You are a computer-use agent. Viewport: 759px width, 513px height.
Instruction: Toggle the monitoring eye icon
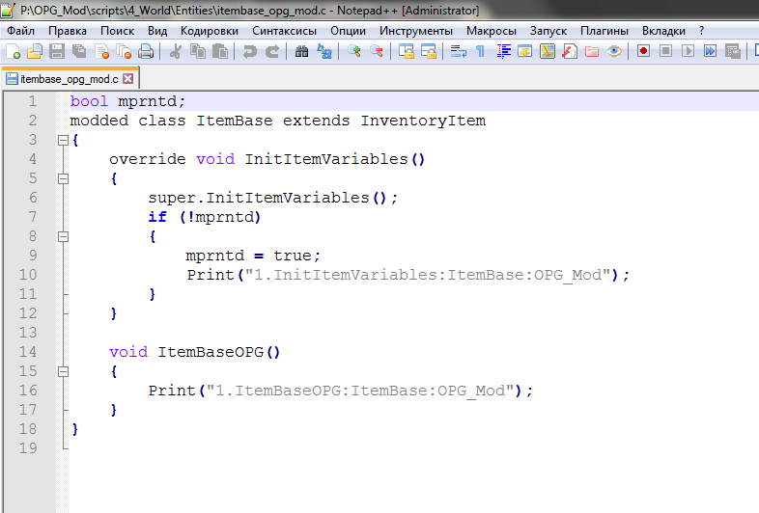coord(614,51)
